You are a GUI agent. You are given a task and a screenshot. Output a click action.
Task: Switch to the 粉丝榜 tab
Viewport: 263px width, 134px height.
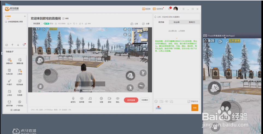pos(176,22)
